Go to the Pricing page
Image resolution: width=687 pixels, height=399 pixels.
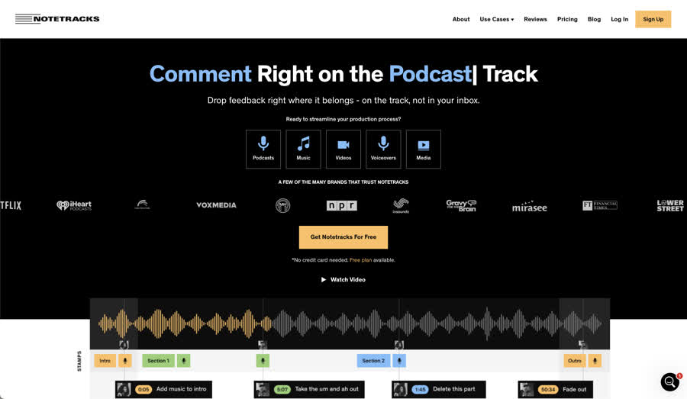[567, 19]
